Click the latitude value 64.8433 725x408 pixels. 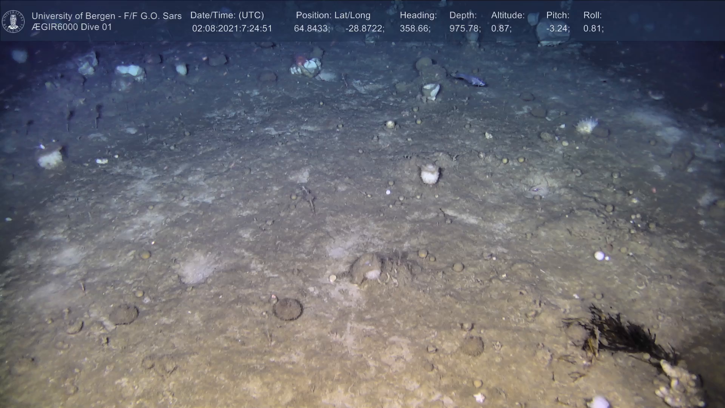312,29
